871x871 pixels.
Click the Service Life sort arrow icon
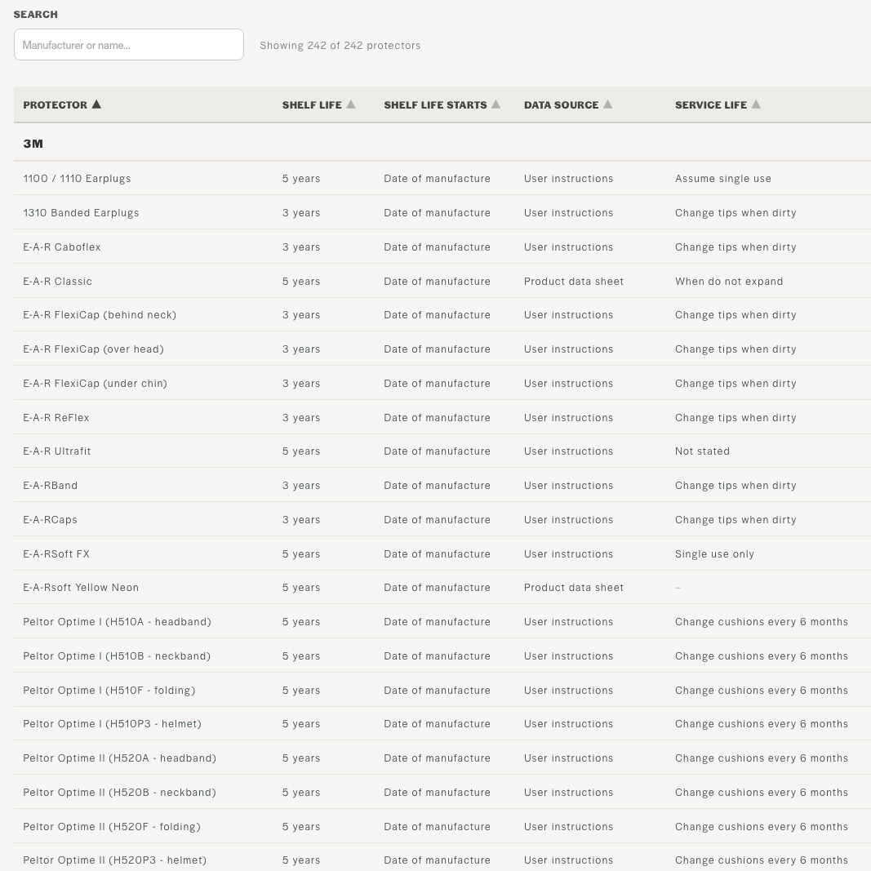pos(756,104)
